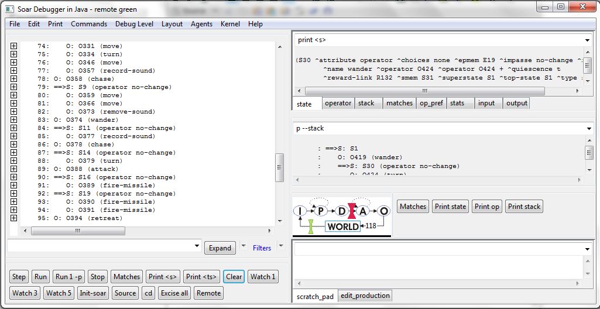
Task: Open the p --stack command dropdown
Action: click(587, 128)
